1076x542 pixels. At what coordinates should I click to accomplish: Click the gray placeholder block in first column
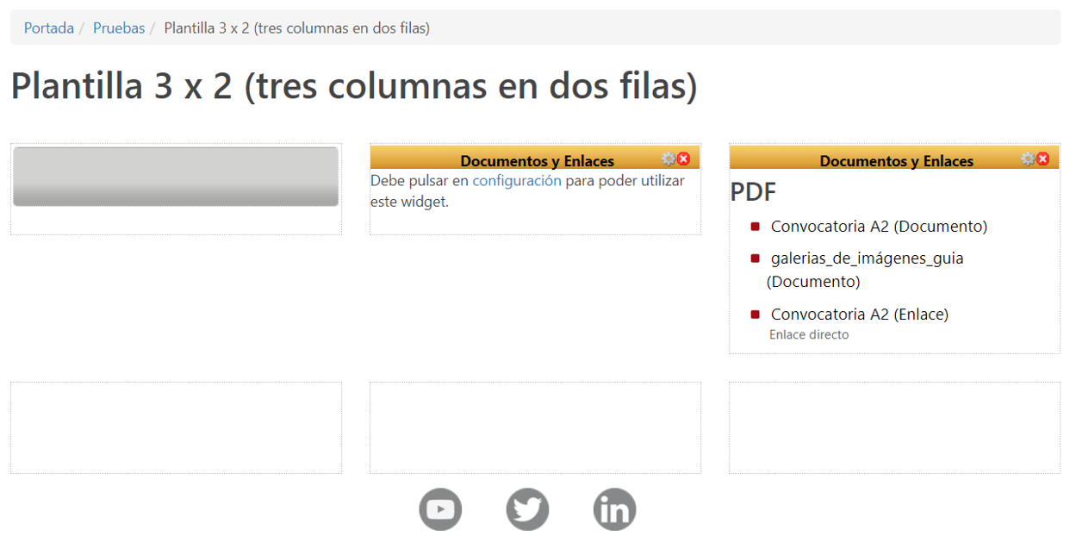pos(176,177)
